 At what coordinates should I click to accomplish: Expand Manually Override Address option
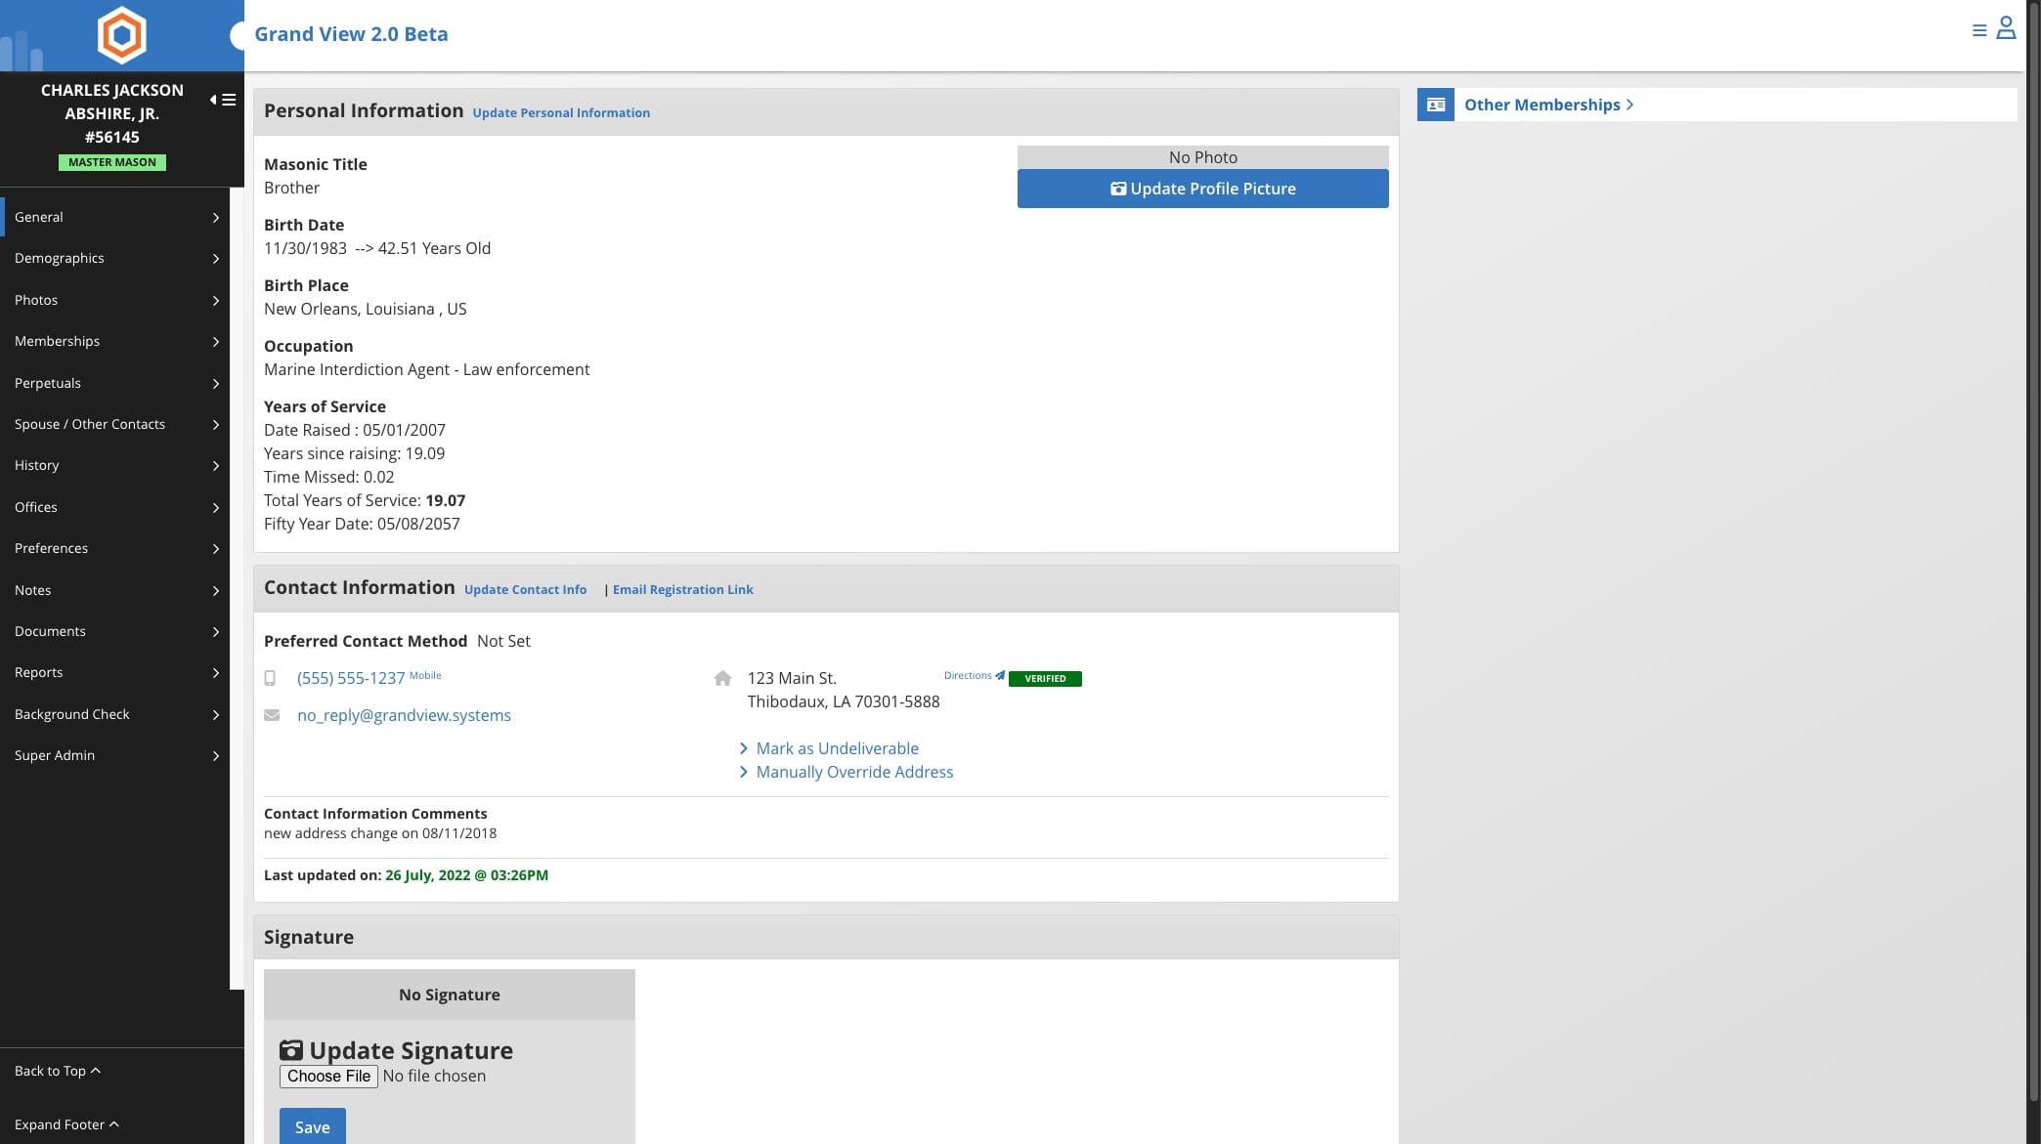point(847,772)
